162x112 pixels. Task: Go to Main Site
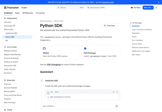[148, 8]
